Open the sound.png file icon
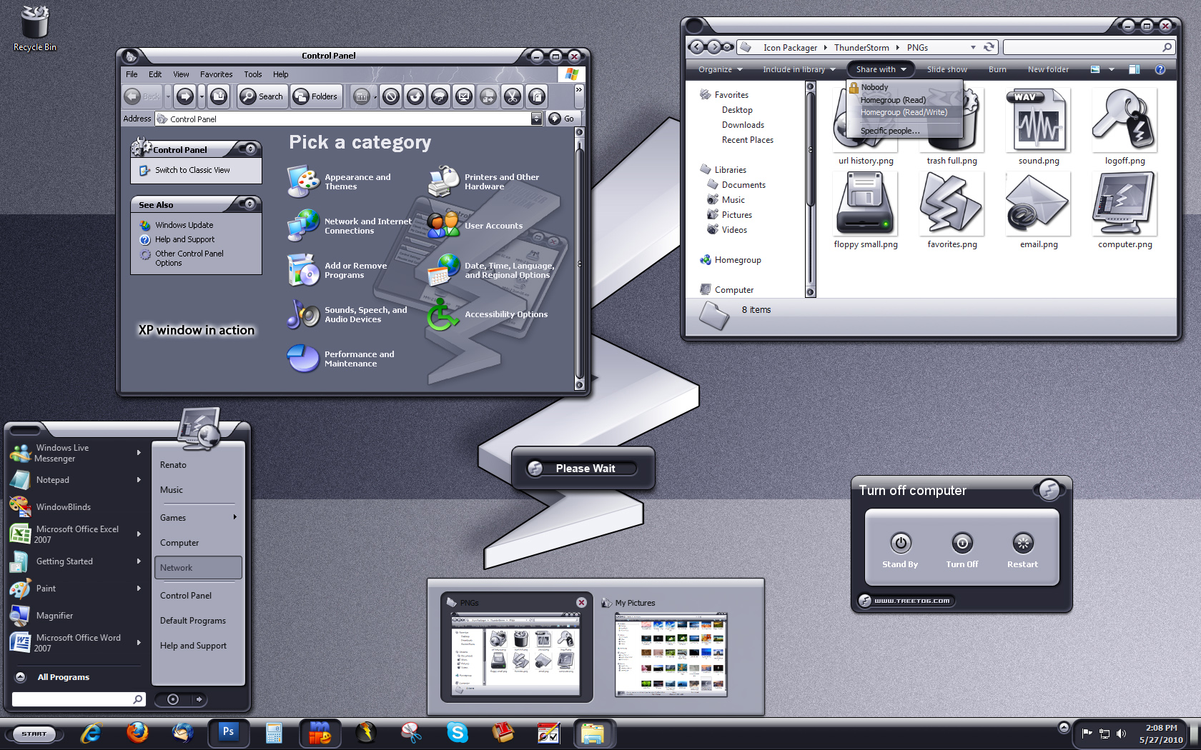 point(1038,121)
